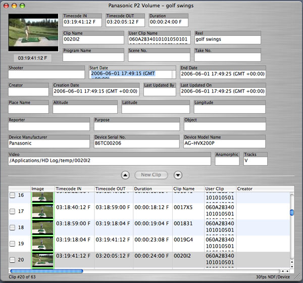Edit the Device Serial No. field
Viewport: 303px width, 283px height.
[x=137, y=144]
